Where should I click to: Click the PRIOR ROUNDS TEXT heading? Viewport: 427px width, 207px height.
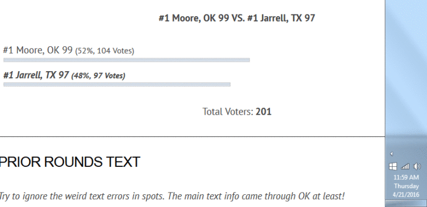click(69, 162)
